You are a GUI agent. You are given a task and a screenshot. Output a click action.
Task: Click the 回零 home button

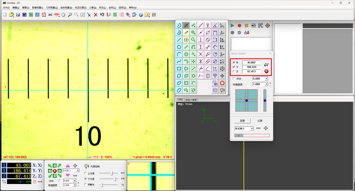coord(242,121)
